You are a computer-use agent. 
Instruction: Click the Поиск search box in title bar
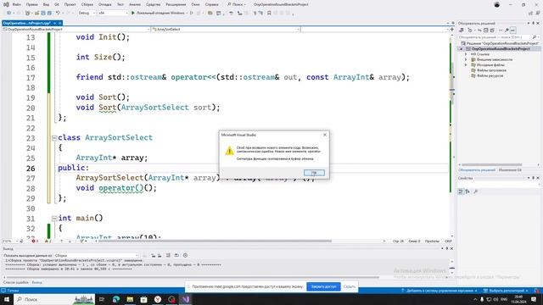point(238,4)
